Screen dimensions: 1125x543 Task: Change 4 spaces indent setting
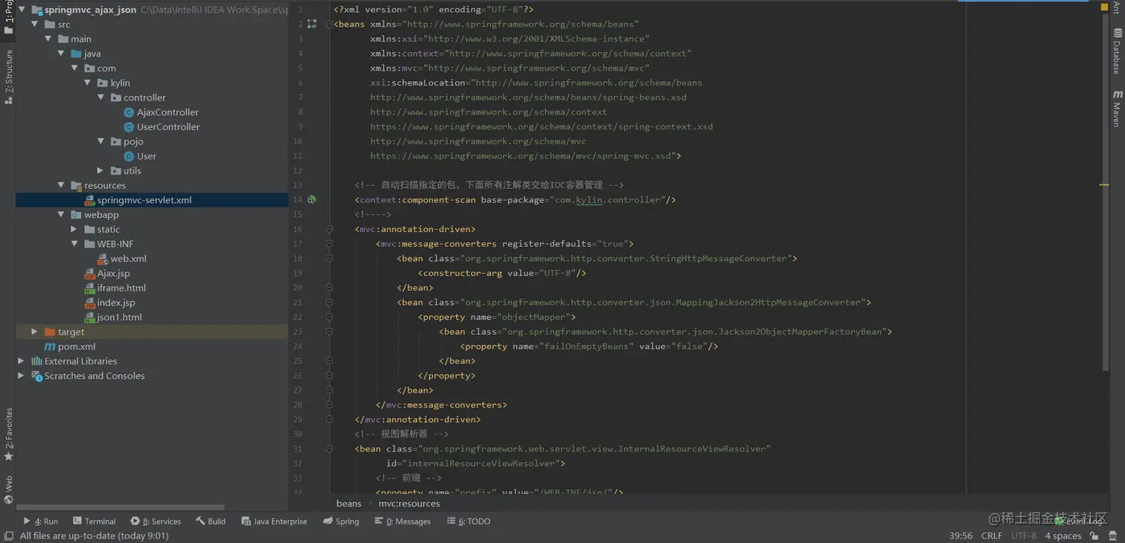click(1063, 536)
